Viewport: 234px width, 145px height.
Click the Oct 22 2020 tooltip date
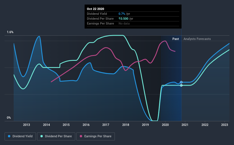pyautogui.click(x=95, y=9)
